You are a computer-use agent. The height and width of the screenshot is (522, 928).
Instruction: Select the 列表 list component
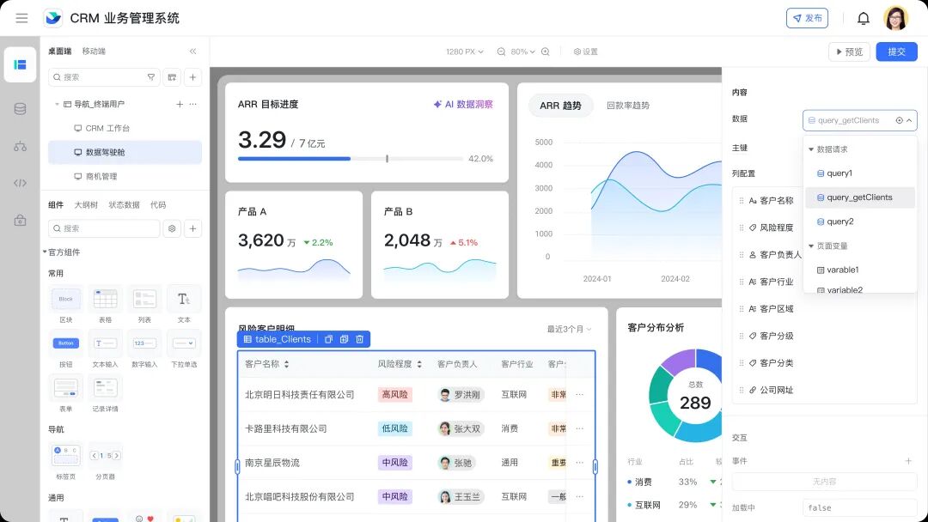coord(144,305)
